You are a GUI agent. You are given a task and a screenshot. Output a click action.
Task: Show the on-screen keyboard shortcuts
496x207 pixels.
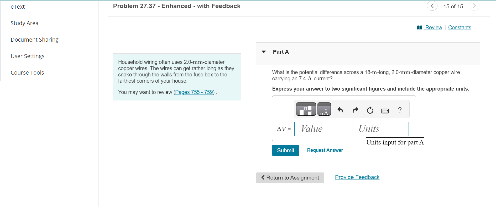point(385,110)
